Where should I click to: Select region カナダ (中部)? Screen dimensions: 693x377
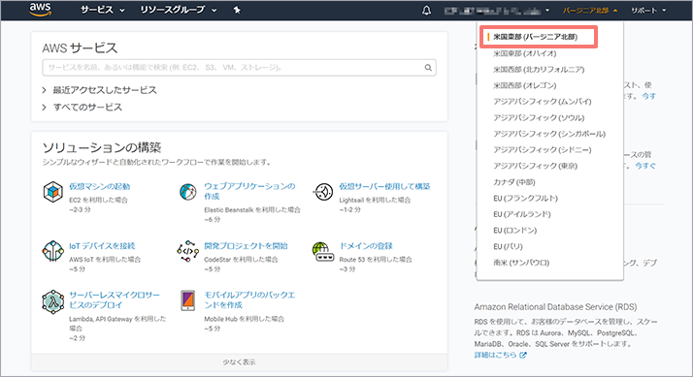[x=514, y=182]
